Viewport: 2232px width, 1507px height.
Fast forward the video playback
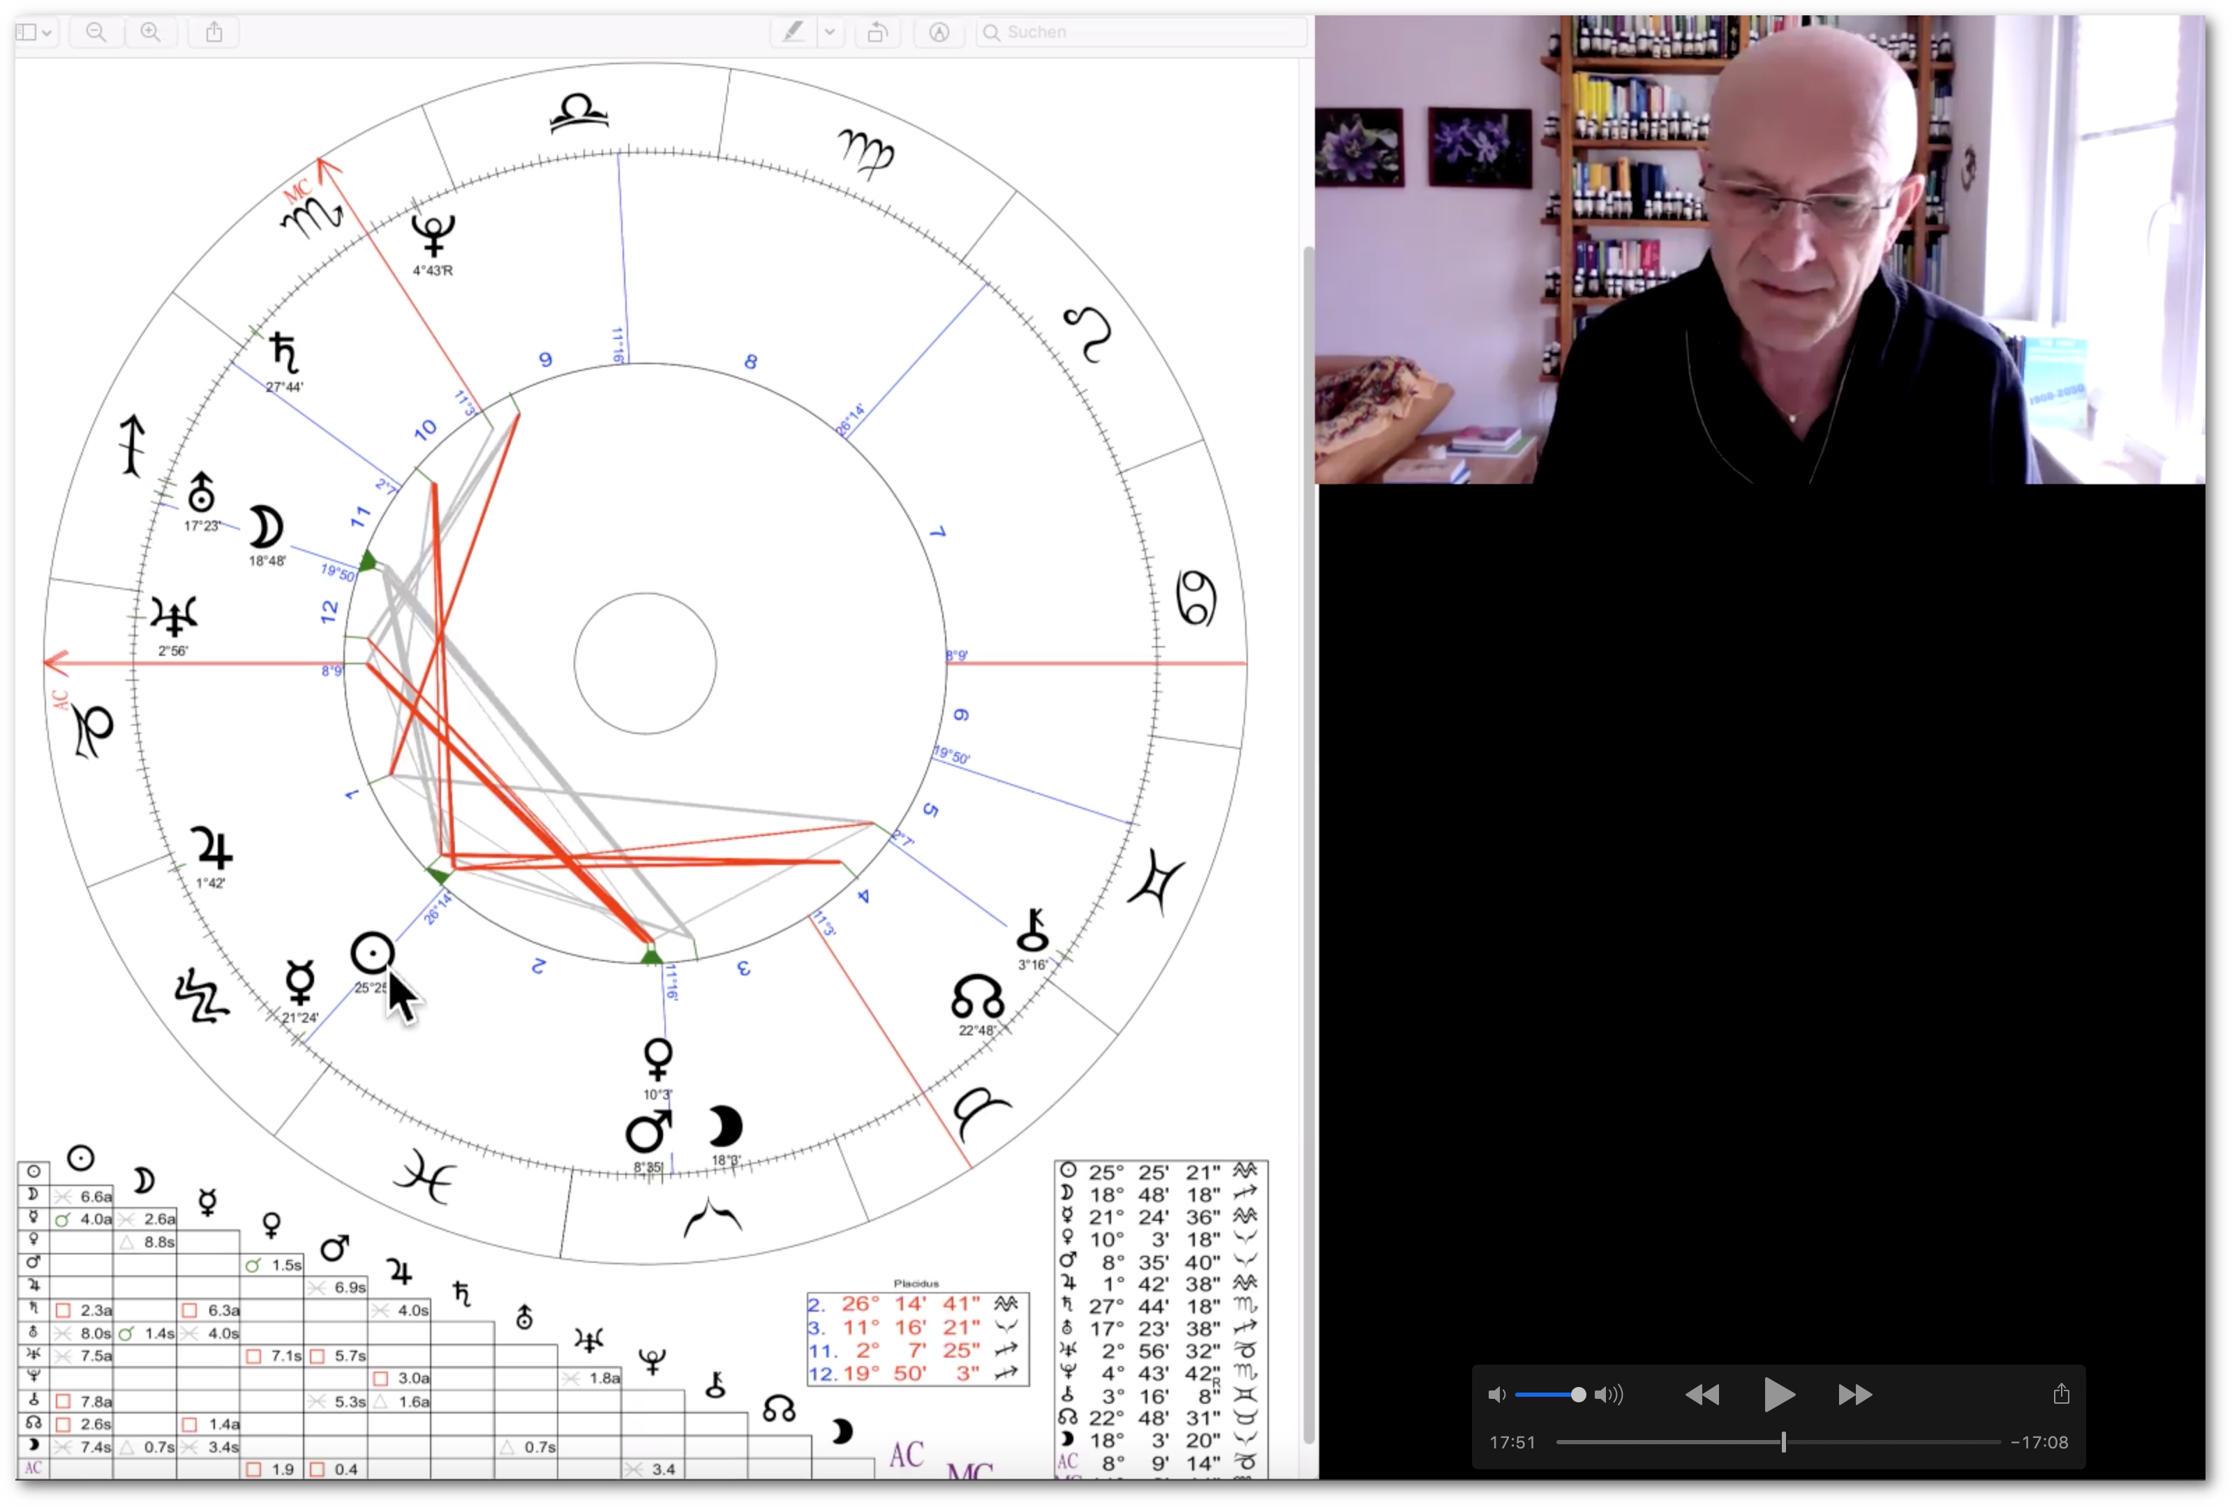(1854, 1395)
